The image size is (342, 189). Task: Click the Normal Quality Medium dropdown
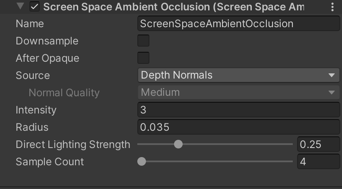[238, 92]
